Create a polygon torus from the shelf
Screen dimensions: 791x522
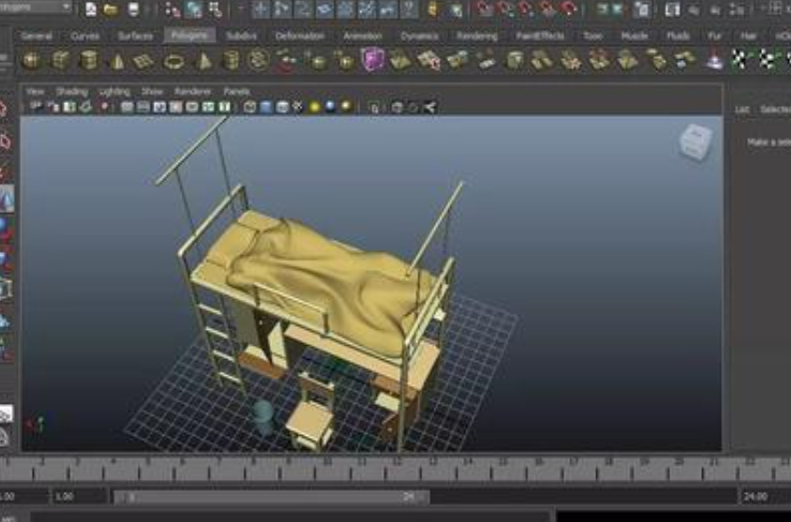[x=174, y=62]
